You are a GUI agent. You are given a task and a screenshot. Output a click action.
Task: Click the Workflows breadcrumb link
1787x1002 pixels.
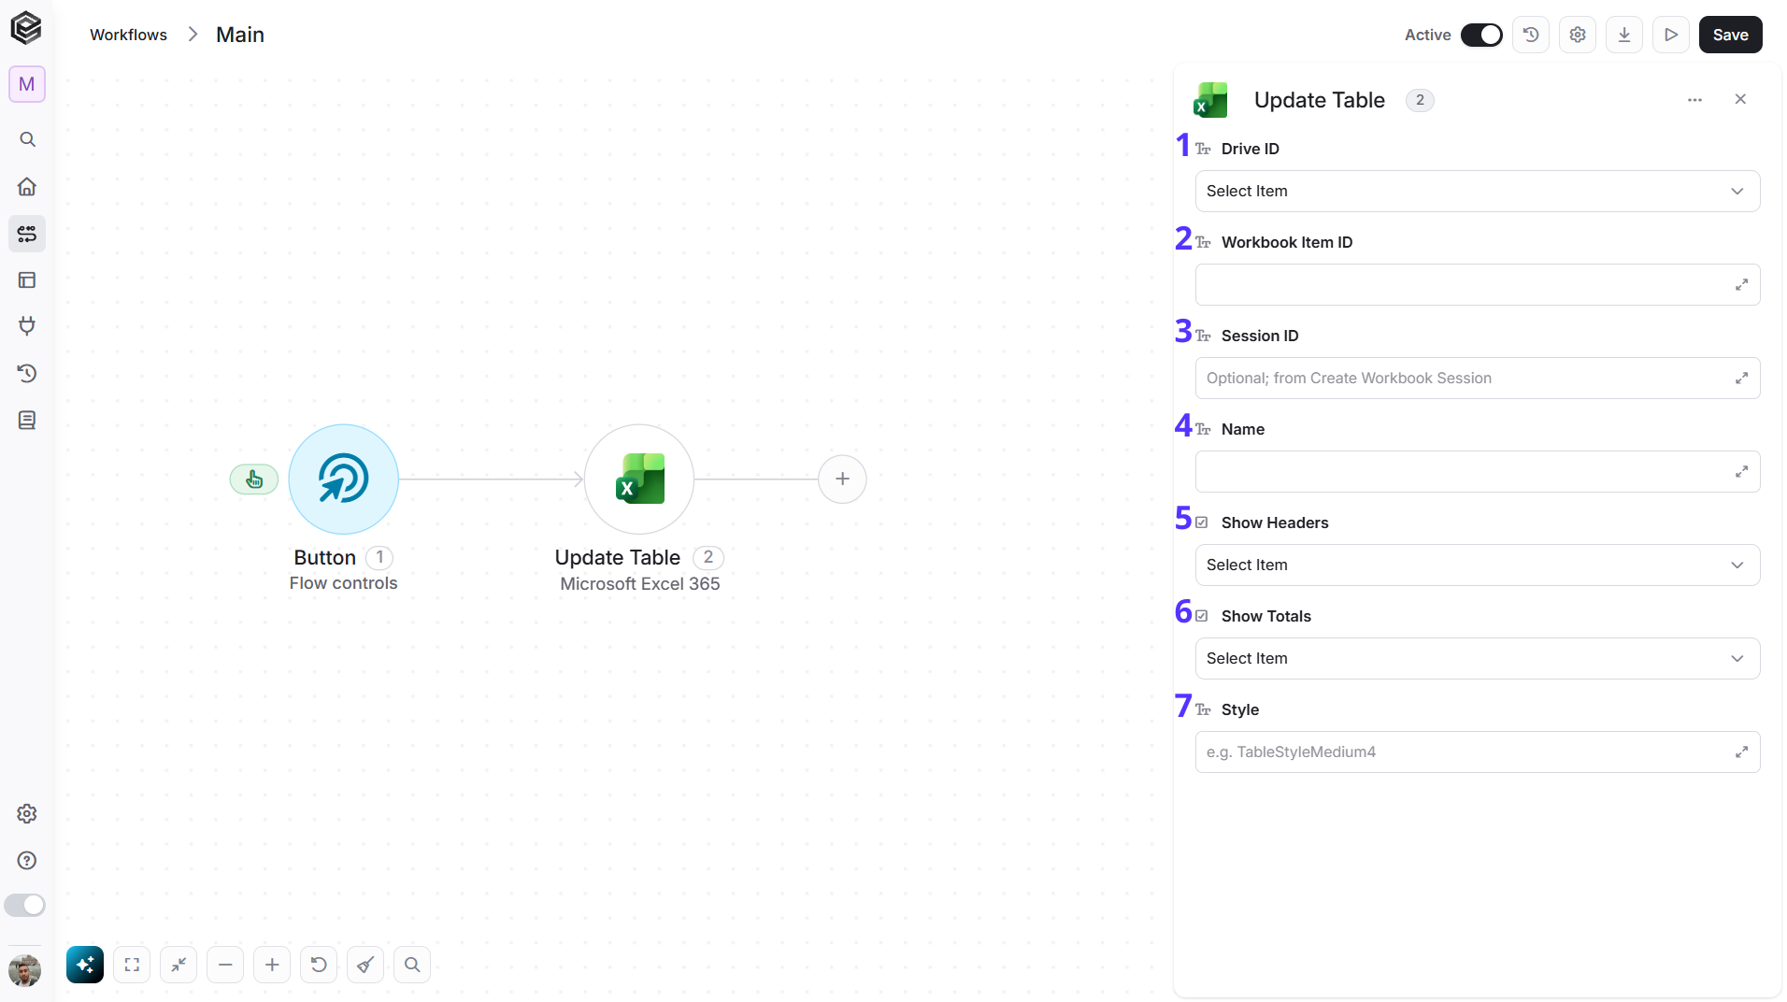[128, 35]
